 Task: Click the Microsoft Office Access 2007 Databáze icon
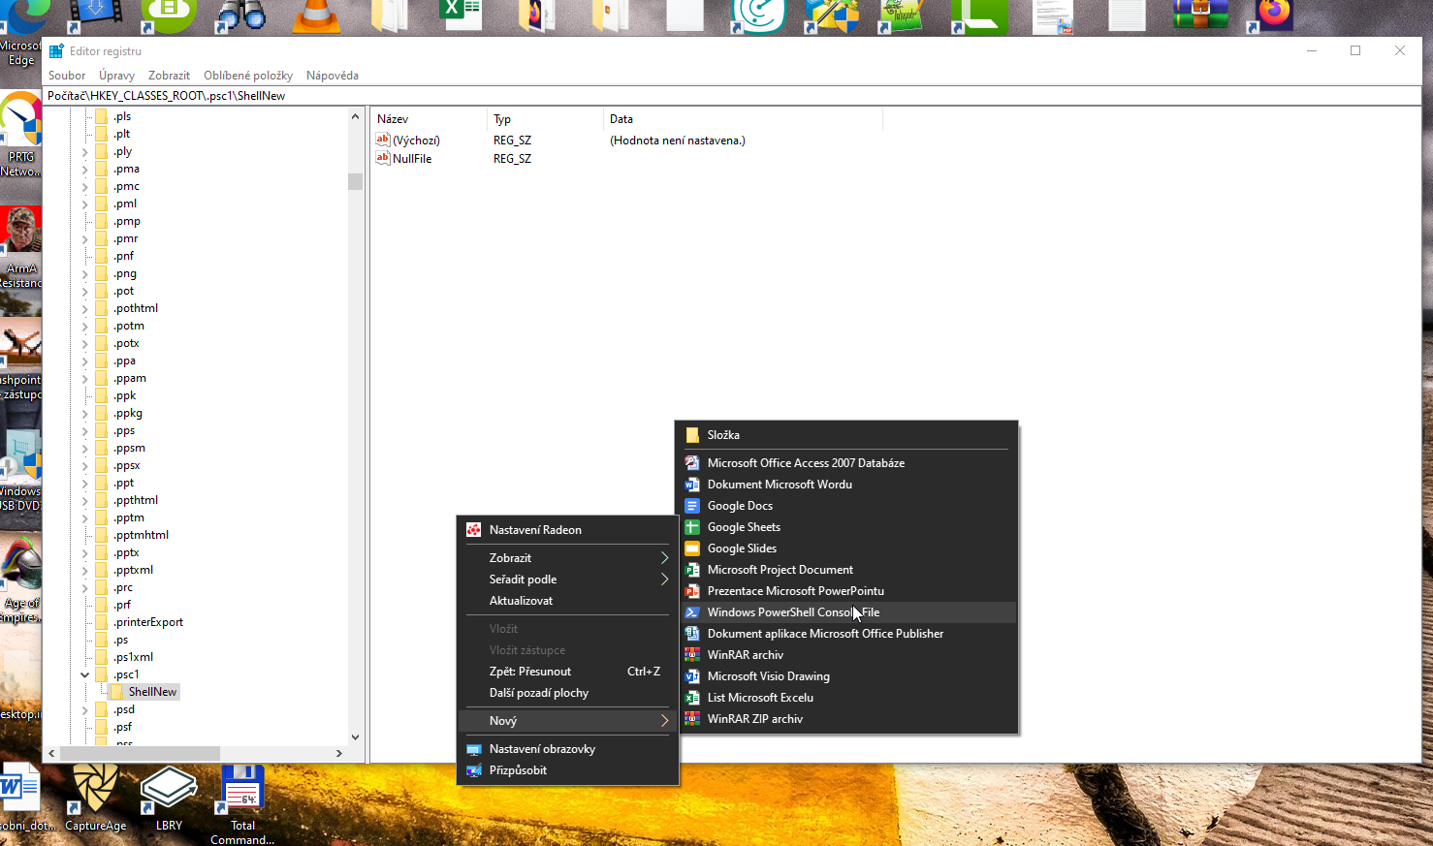pos(692,463)
